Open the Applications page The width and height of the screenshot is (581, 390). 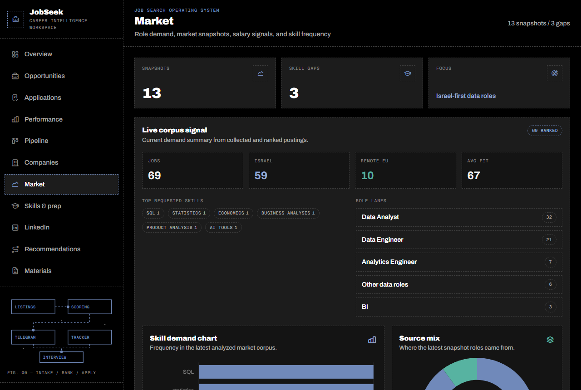pos(61,97)
